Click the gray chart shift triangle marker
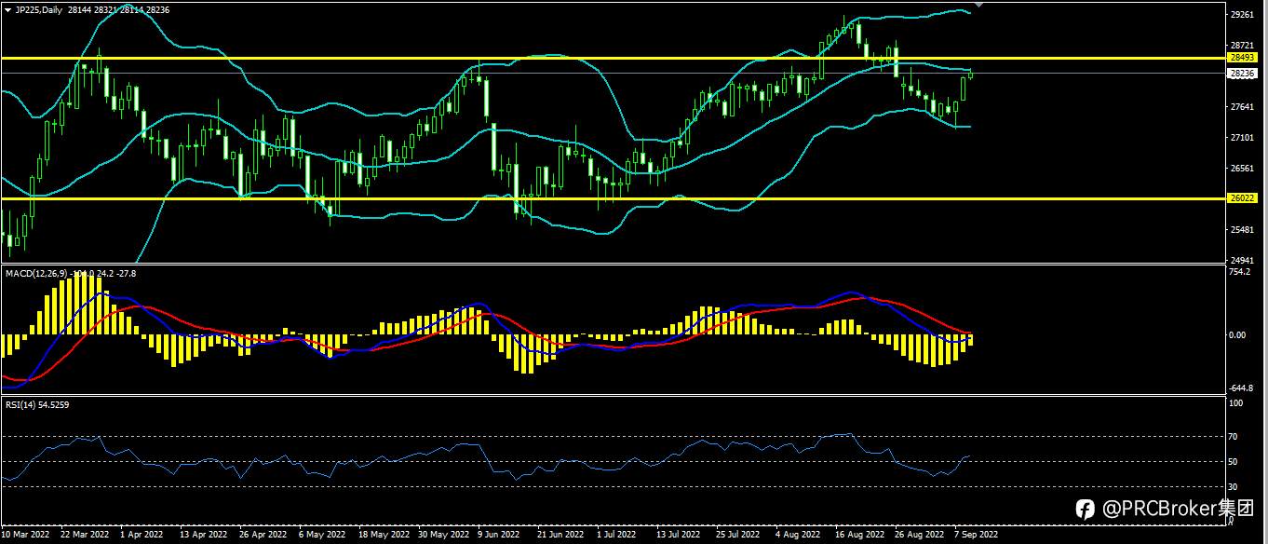 point(977,5)
